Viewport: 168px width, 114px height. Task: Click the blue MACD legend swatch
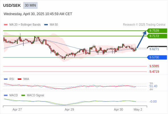tap(6, 95)
